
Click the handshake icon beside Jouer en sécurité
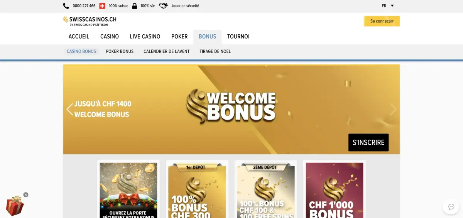click(x=164, y=6)
